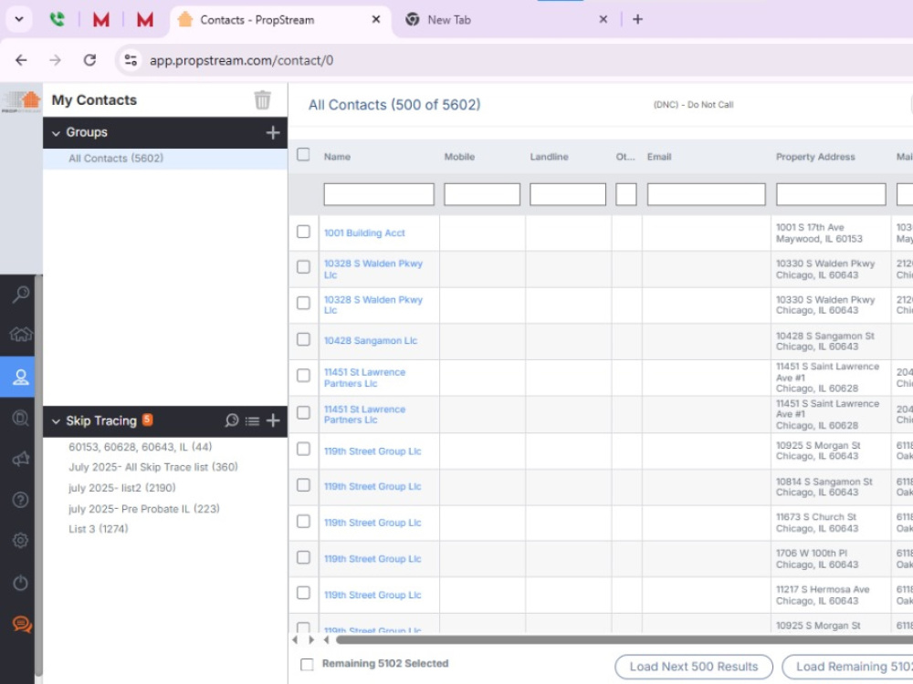Viewport: 913px width, 684px height.
Task: Reload the page
Action: click(x=89, y=60)
